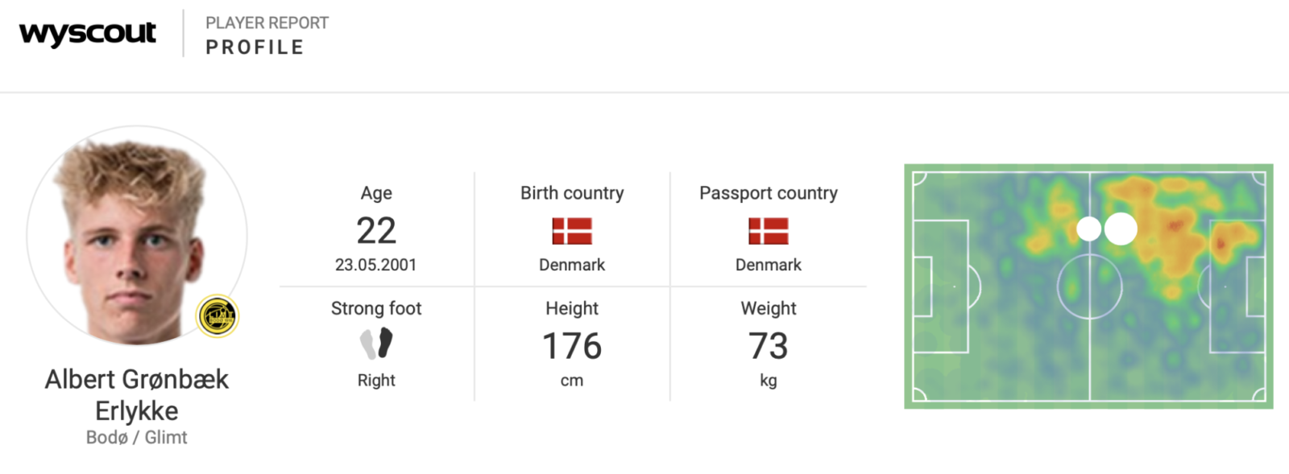Click the player portrait photo
1289x474 pixels.
click(137, 237)
